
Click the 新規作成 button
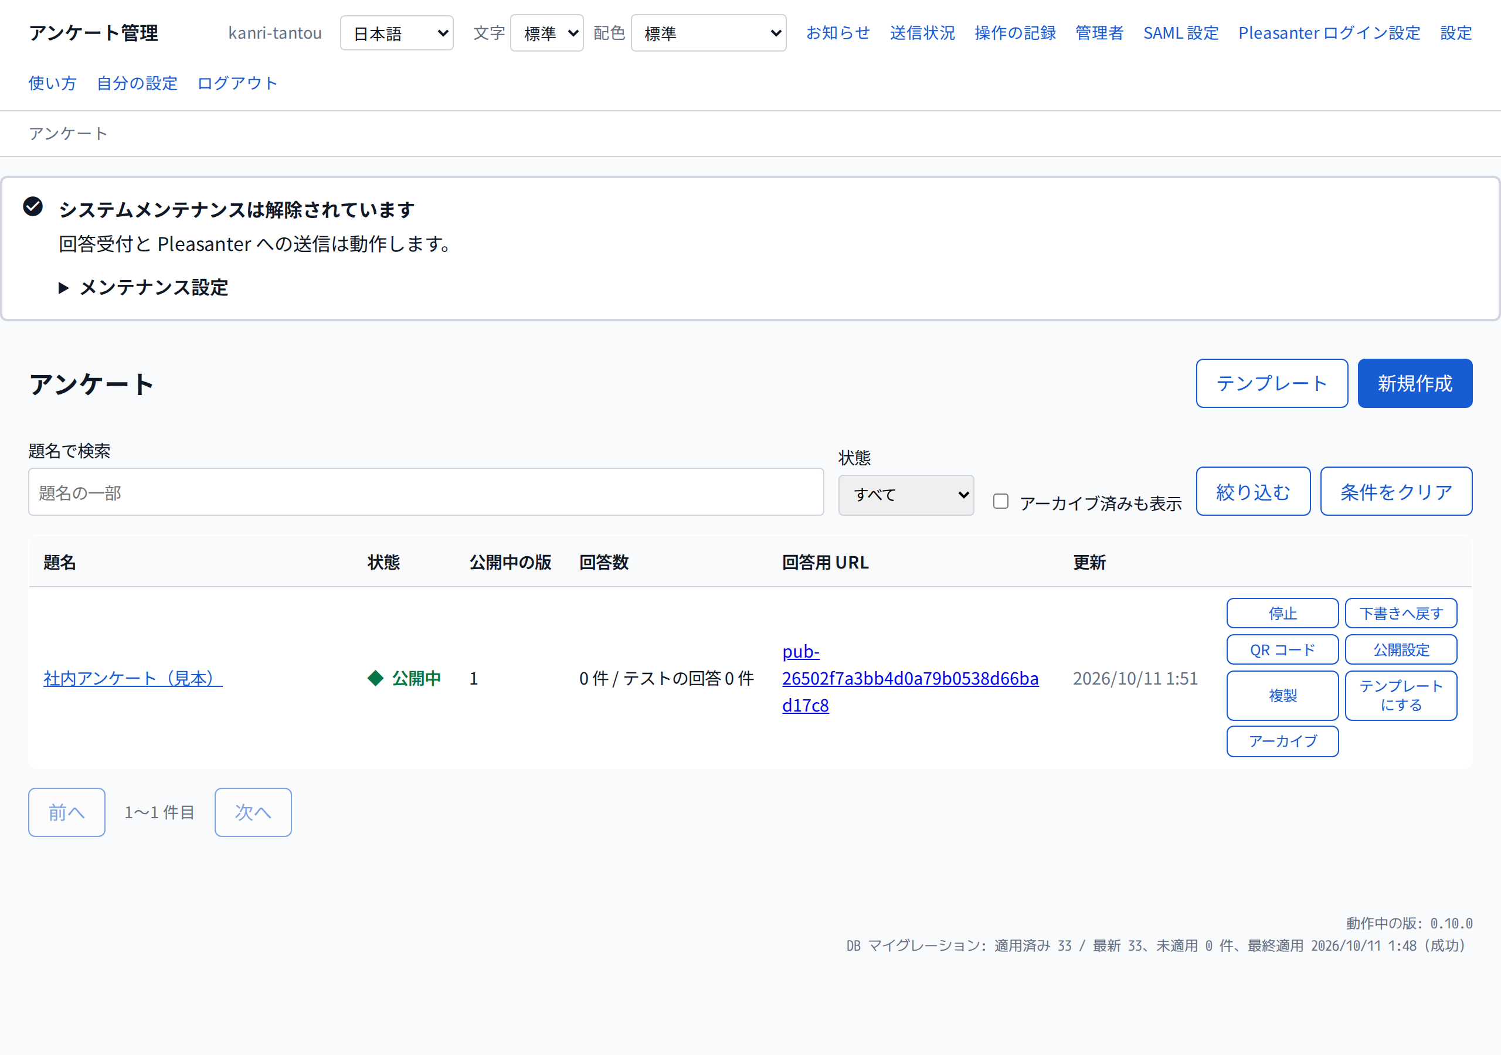pyautogui.click(x=1415, y=384)
